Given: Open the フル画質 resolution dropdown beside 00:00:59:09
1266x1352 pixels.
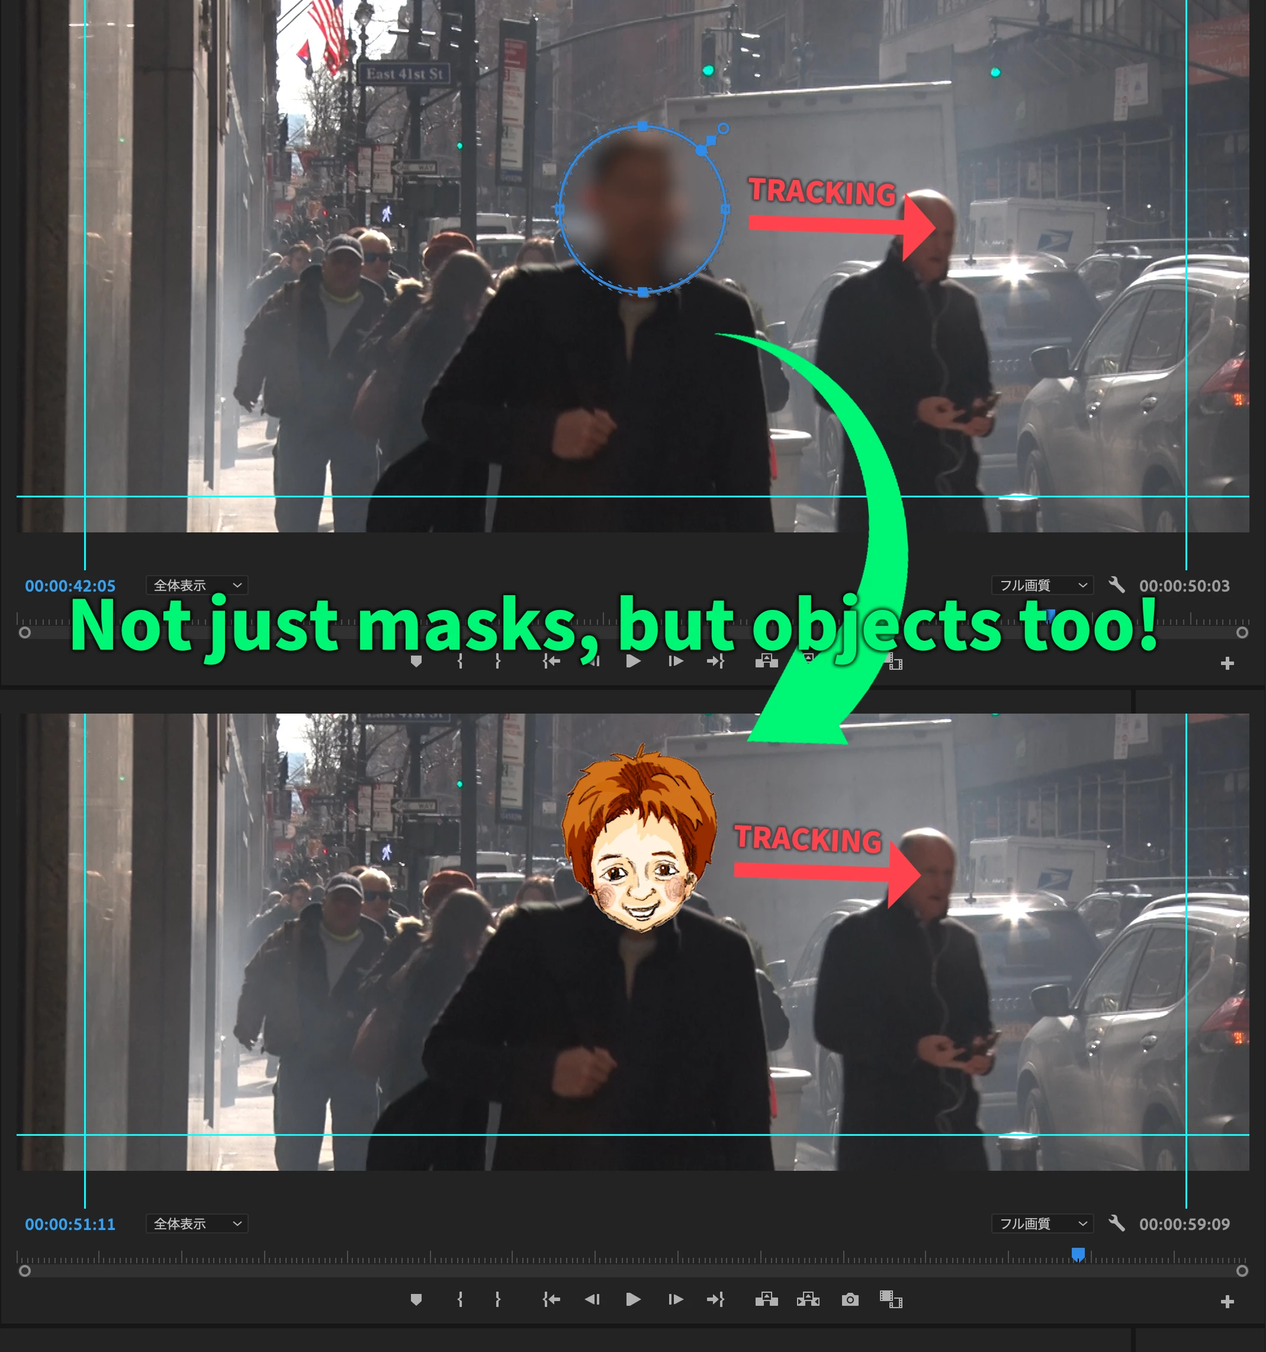Looking at the screenshot, I should [1042, 1223].
